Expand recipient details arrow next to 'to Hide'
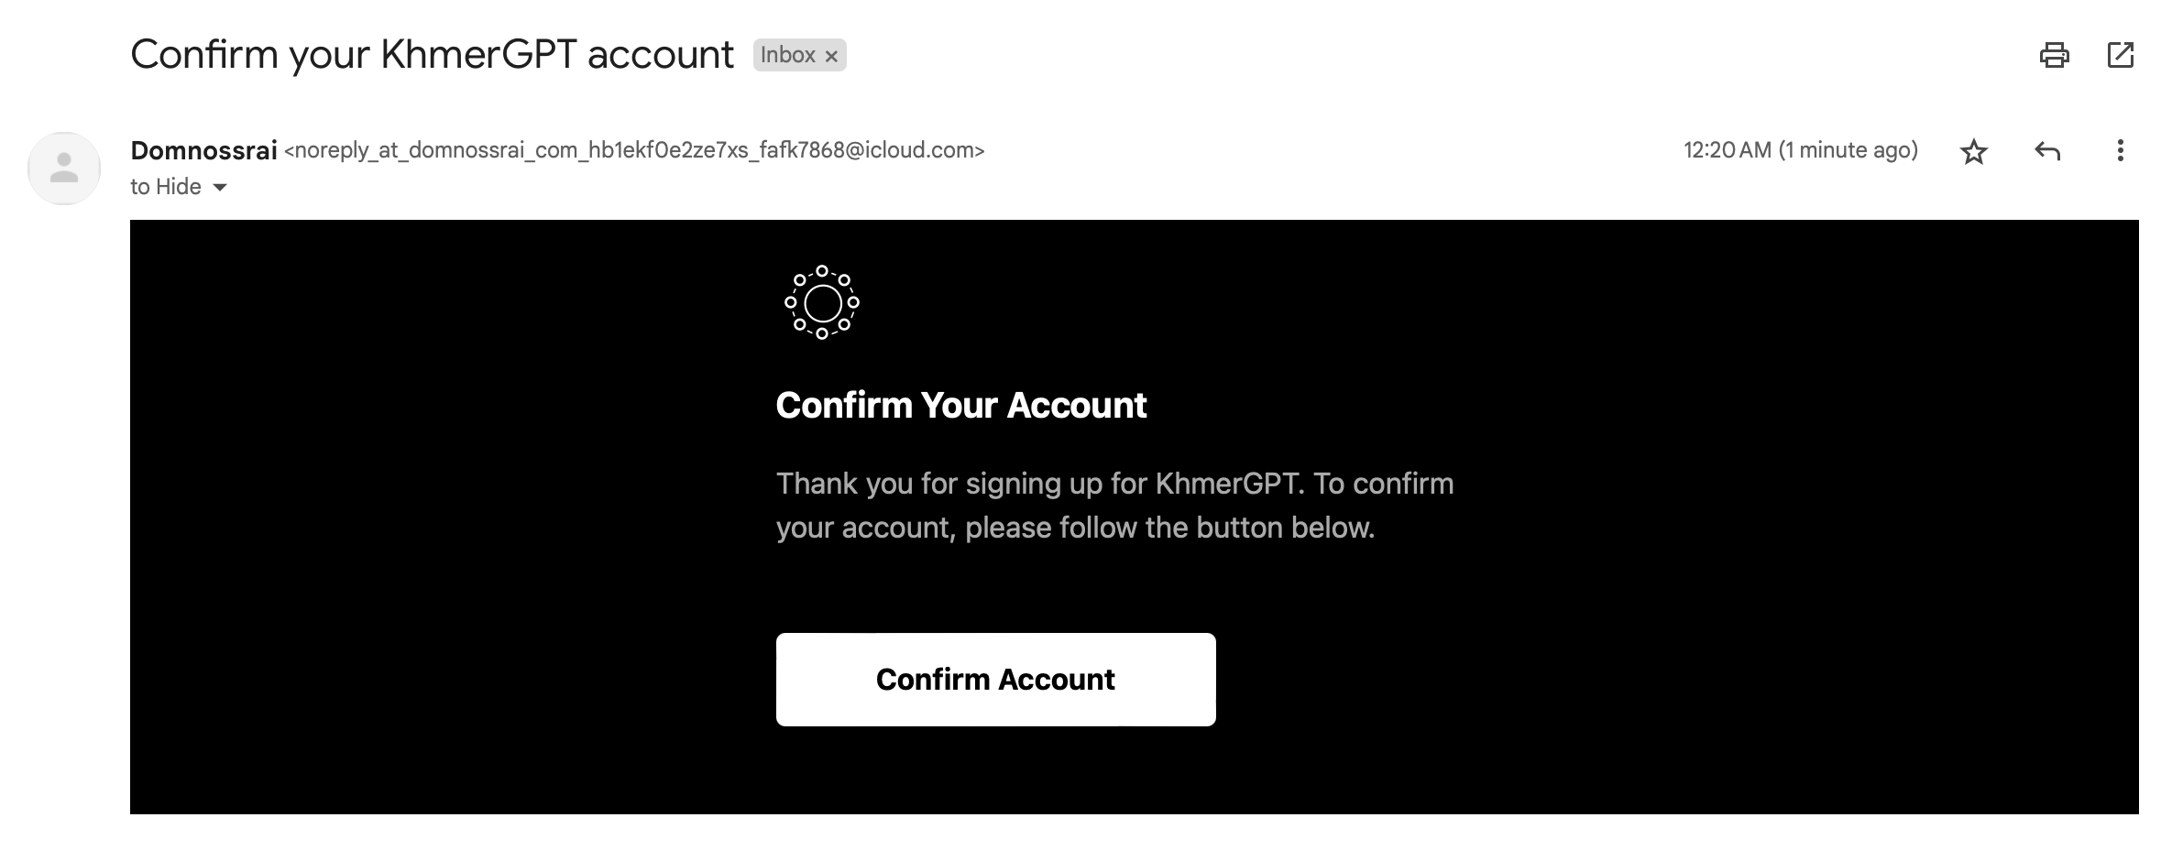The image size is (2172, 861). tap(220, 188)
